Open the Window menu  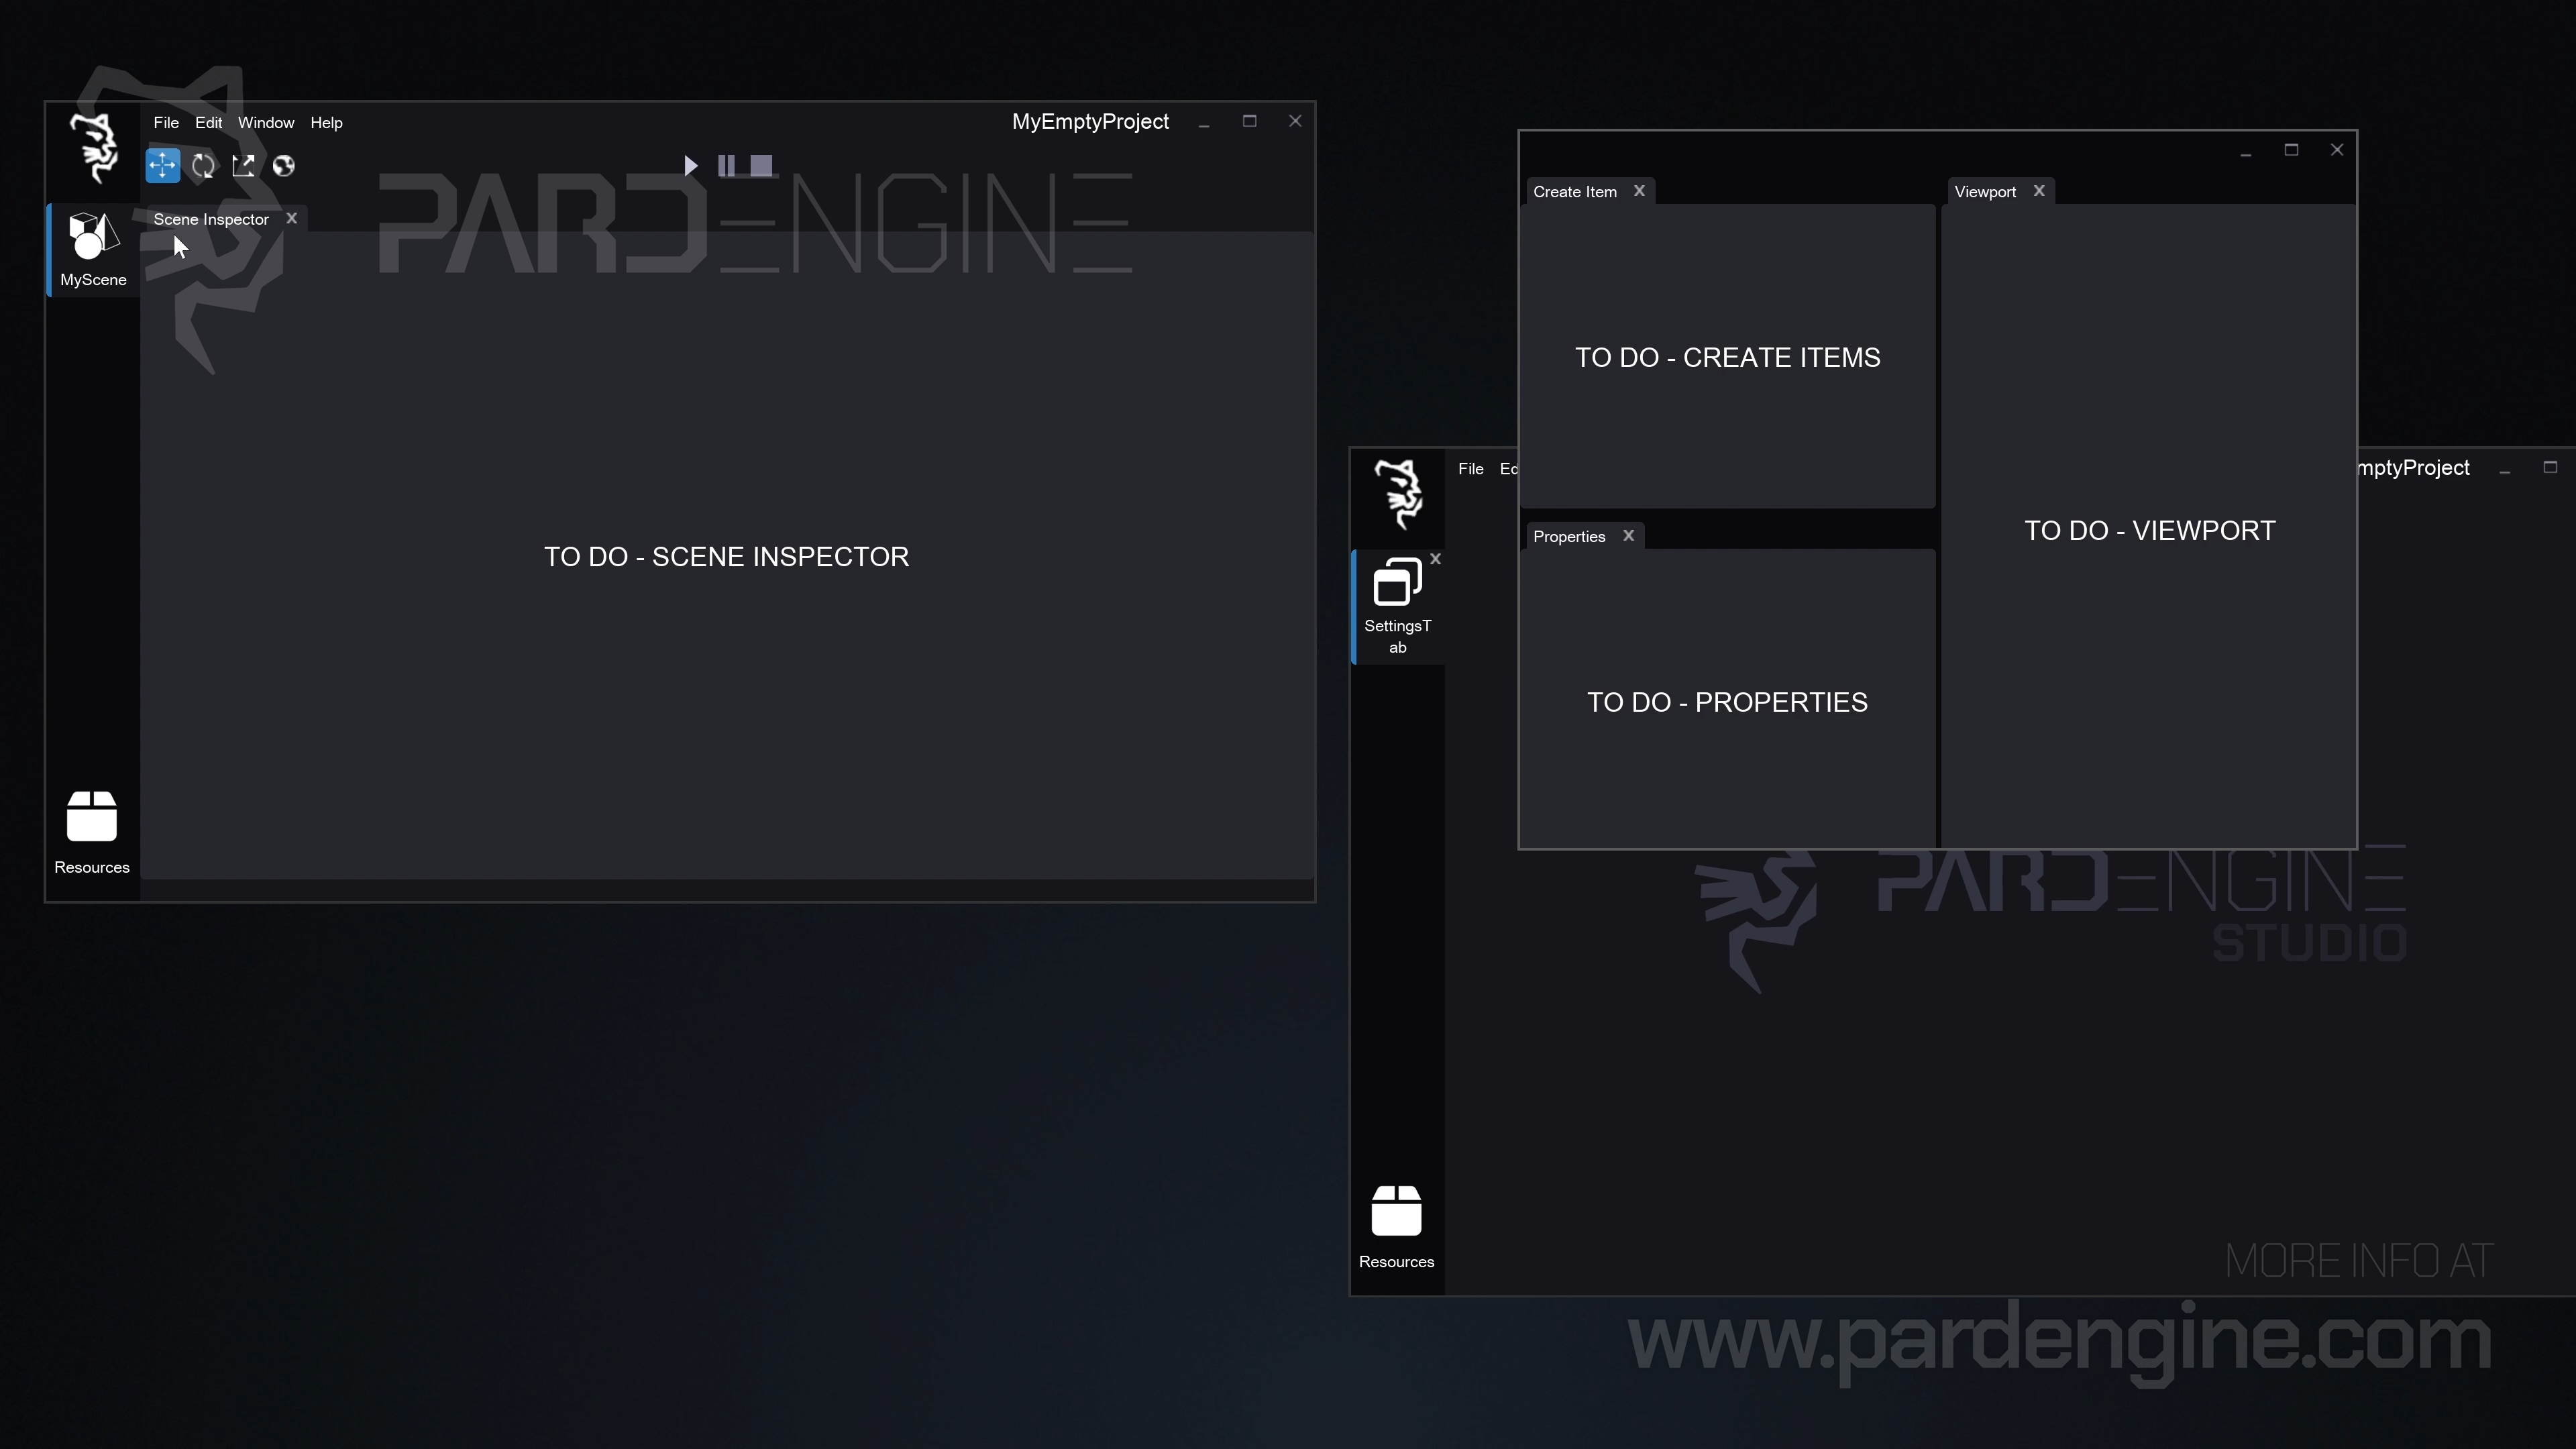click(x=266, y=123)
